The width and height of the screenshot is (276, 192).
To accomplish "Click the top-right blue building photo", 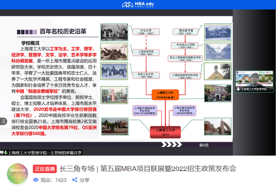I will (218, 32).
